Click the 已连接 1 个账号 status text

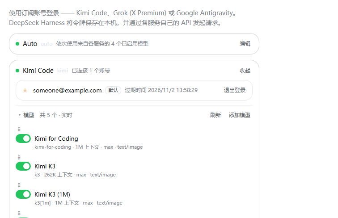91,71
